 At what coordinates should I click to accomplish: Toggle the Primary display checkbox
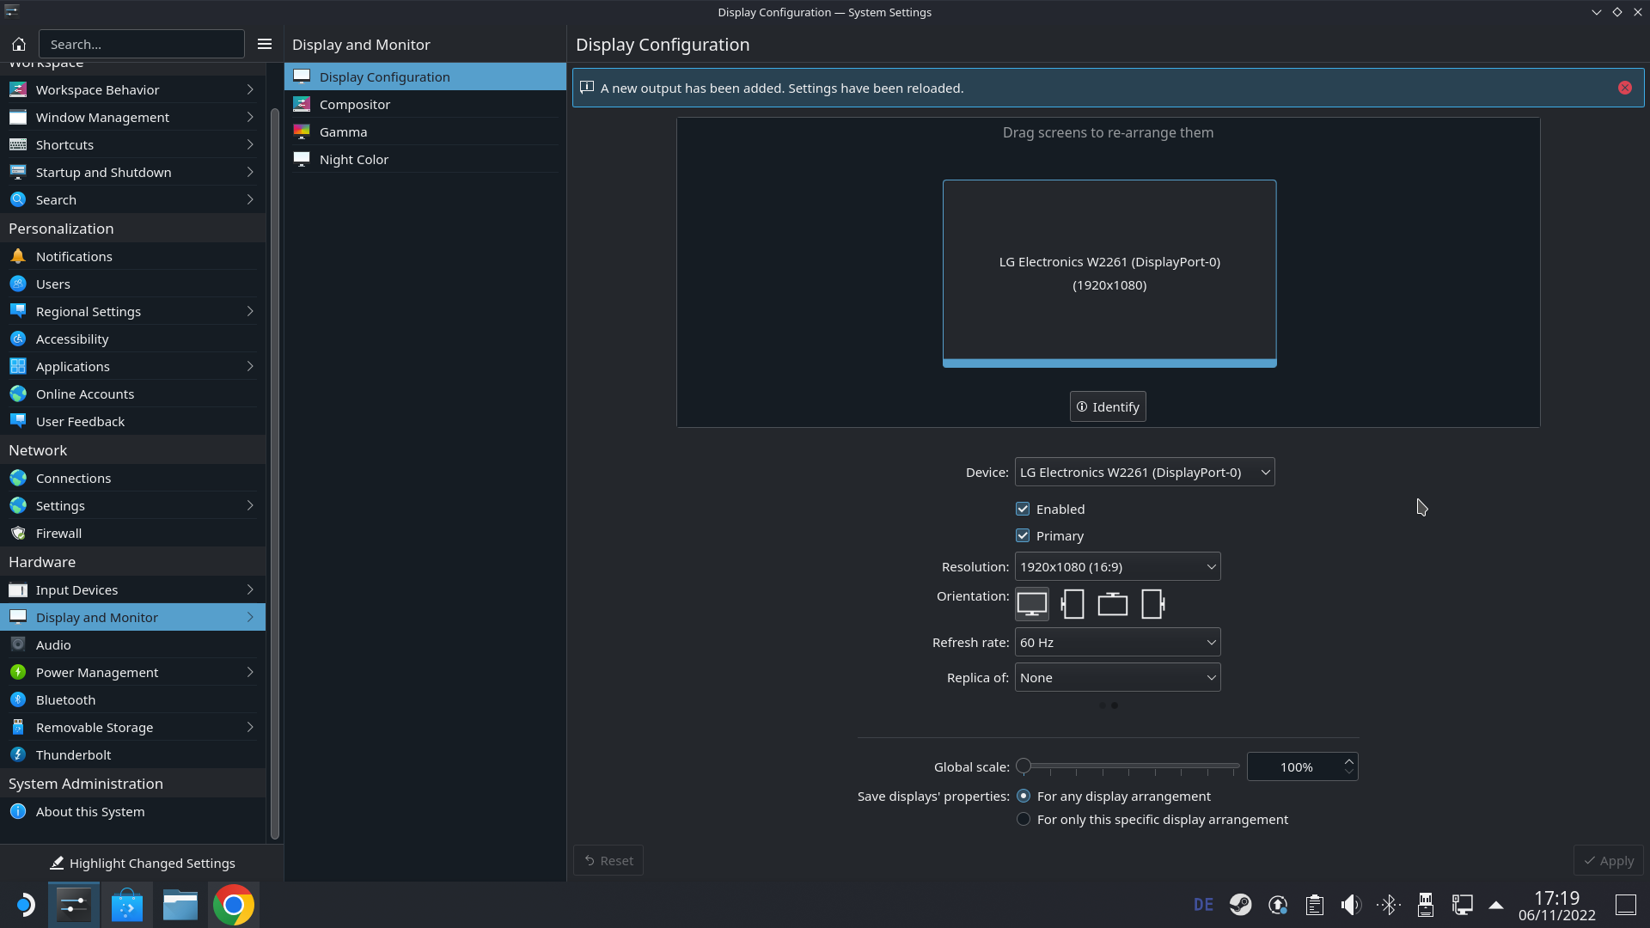[1023, 535]
